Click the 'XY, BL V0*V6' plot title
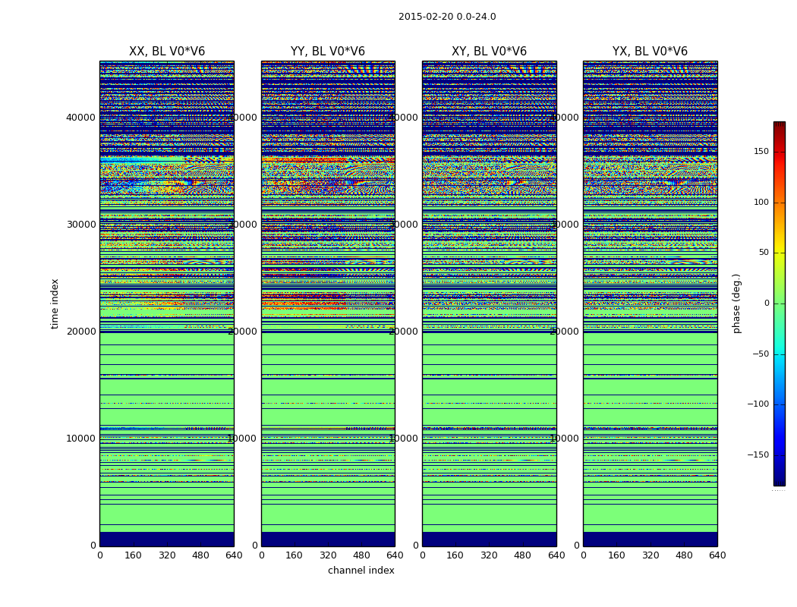This screenshot has width=797, height=607. tap(489, 52)
